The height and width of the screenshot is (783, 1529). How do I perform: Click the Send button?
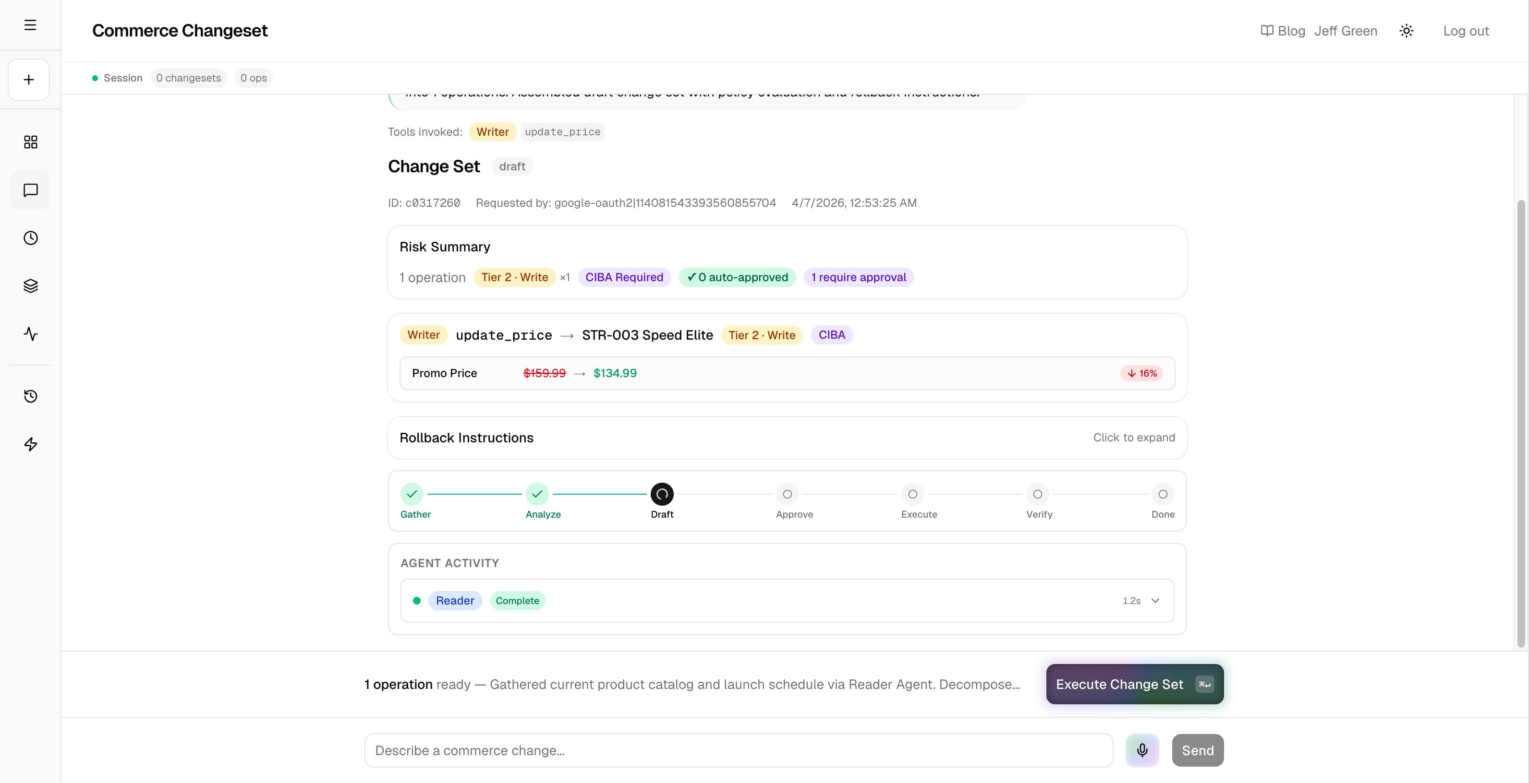(1197, 750)
